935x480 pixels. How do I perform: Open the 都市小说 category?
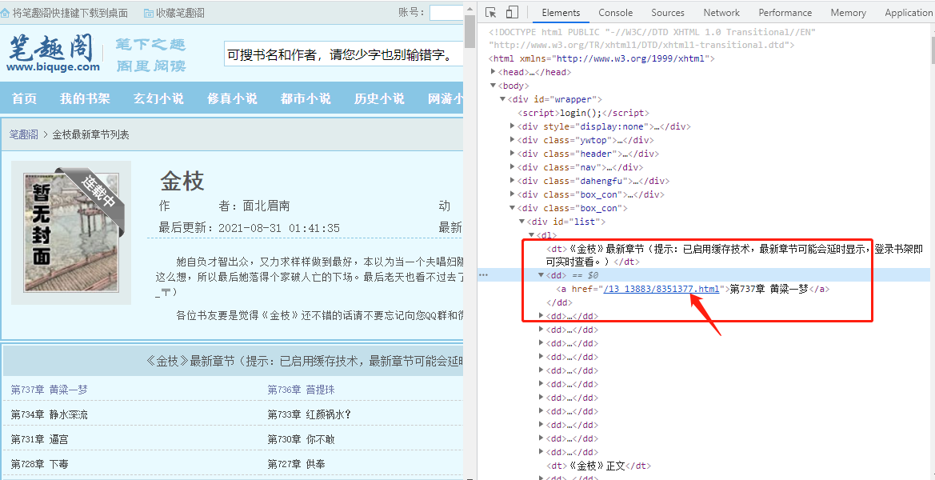point(306,98)
